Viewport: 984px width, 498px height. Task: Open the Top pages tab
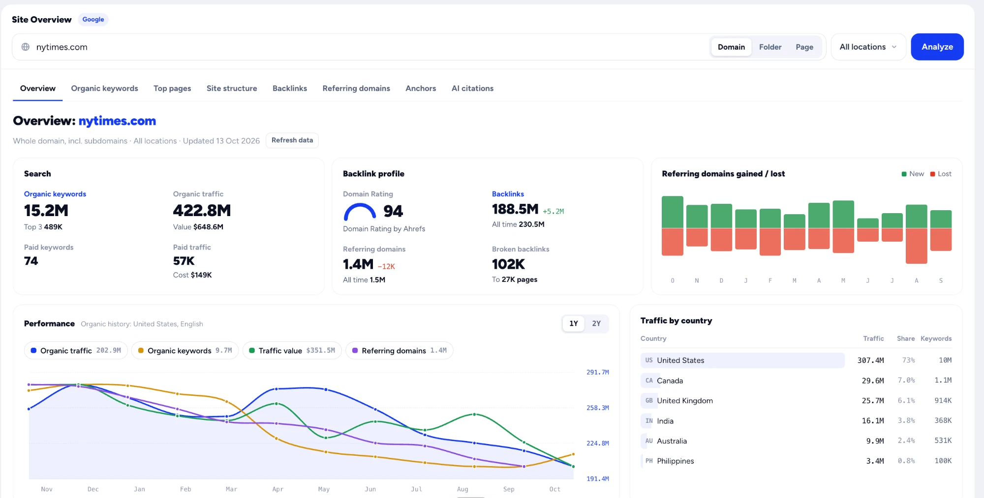(x=172, y=88)
